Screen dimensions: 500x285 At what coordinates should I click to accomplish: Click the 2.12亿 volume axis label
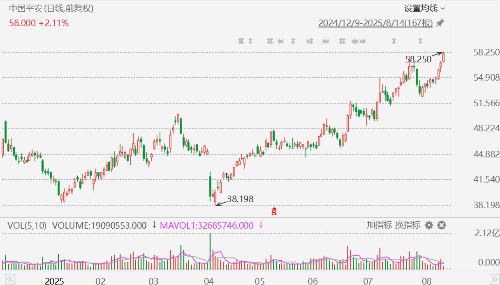(x=487, y=233)
